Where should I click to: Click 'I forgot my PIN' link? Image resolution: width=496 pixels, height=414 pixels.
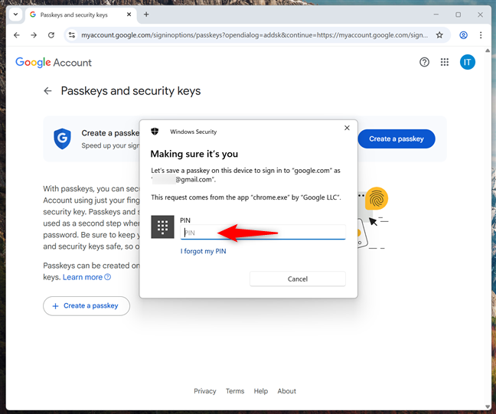pos(203,251)
